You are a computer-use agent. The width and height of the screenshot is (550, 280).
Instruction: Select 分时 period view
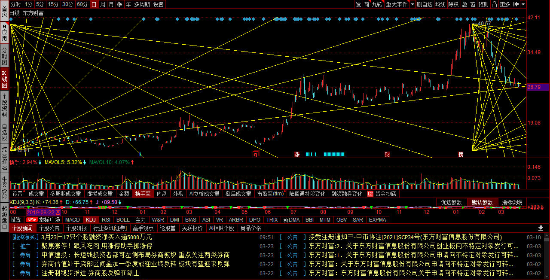[16, 4]
